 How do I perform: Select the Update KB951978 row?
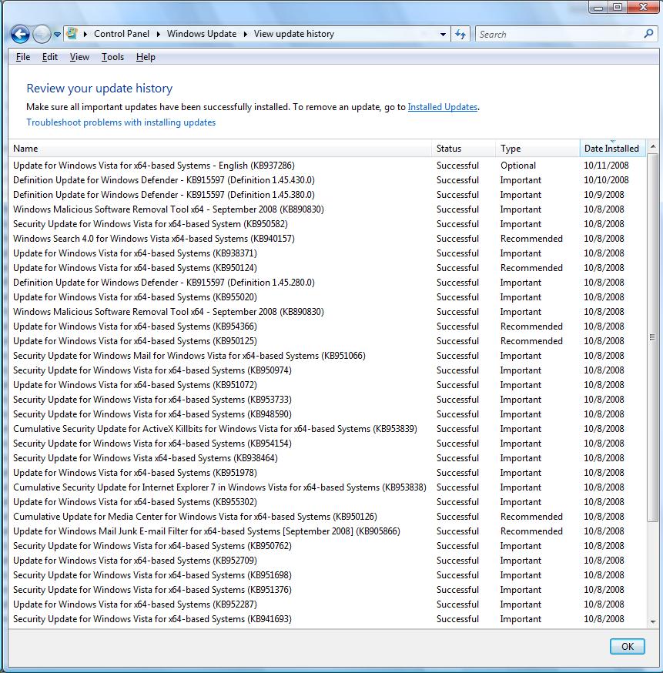click(x=327, y=473)
